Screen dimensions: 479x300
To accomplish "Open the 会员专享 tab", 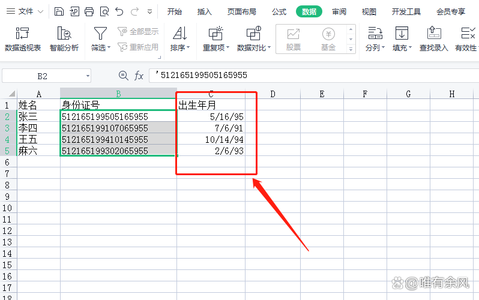I will (x=451, y=12).
